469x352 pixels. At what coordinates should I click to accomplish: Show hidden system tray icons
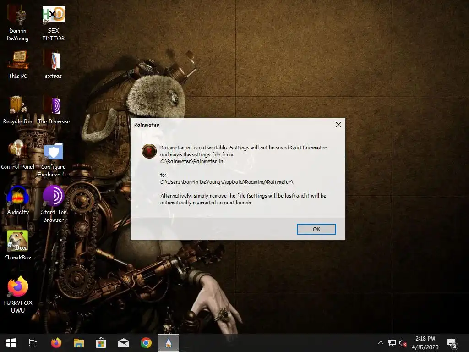(x=381, y=343)
